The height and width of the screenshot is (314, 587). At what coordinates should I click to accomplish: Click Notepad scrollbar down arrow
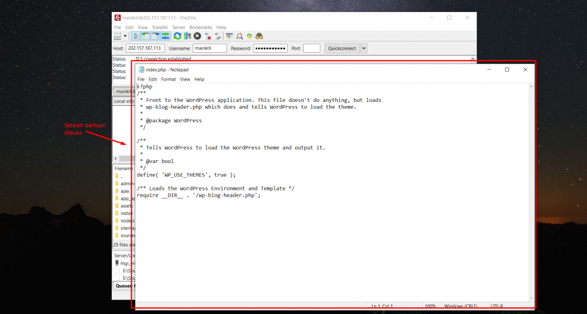pos(531,298)
